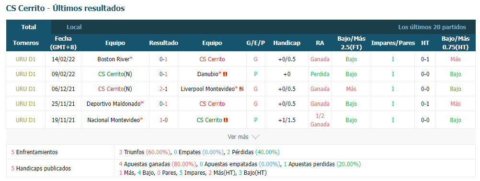The image size is (480, 181).
Task: Click the Liverpool Montevideo team name
Action: coord(207,89)
